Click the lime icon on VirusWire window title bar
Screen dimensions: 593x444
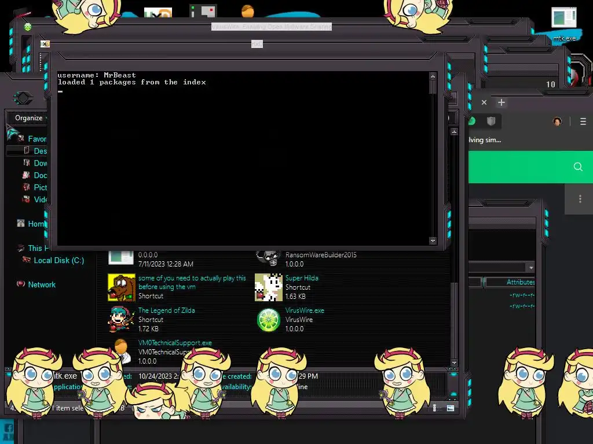[x=28, y=27]
